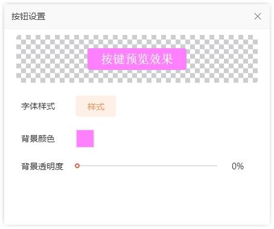
Task: Close the 按钮设置 dialog
Action: coord(258,16)
